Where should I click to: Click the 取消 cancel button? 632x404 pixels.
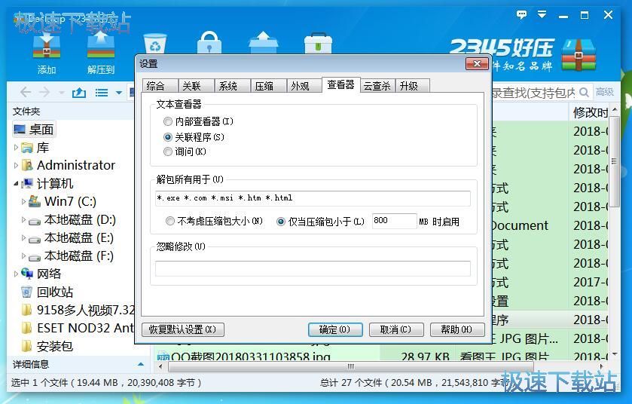pos(395,329)
